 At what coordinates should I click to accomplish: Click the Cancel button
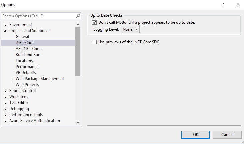click(x=227, y=135)
